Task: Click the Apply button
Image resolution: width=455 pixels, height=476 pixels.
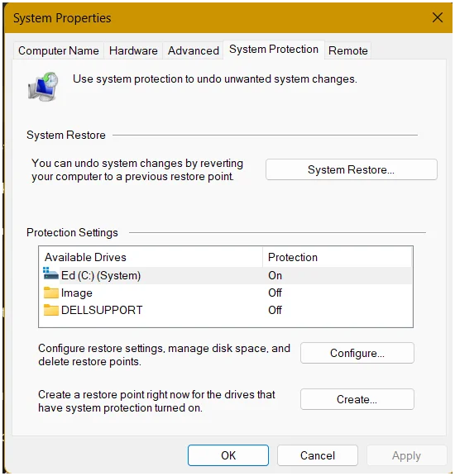Action: tap(407, 455)
